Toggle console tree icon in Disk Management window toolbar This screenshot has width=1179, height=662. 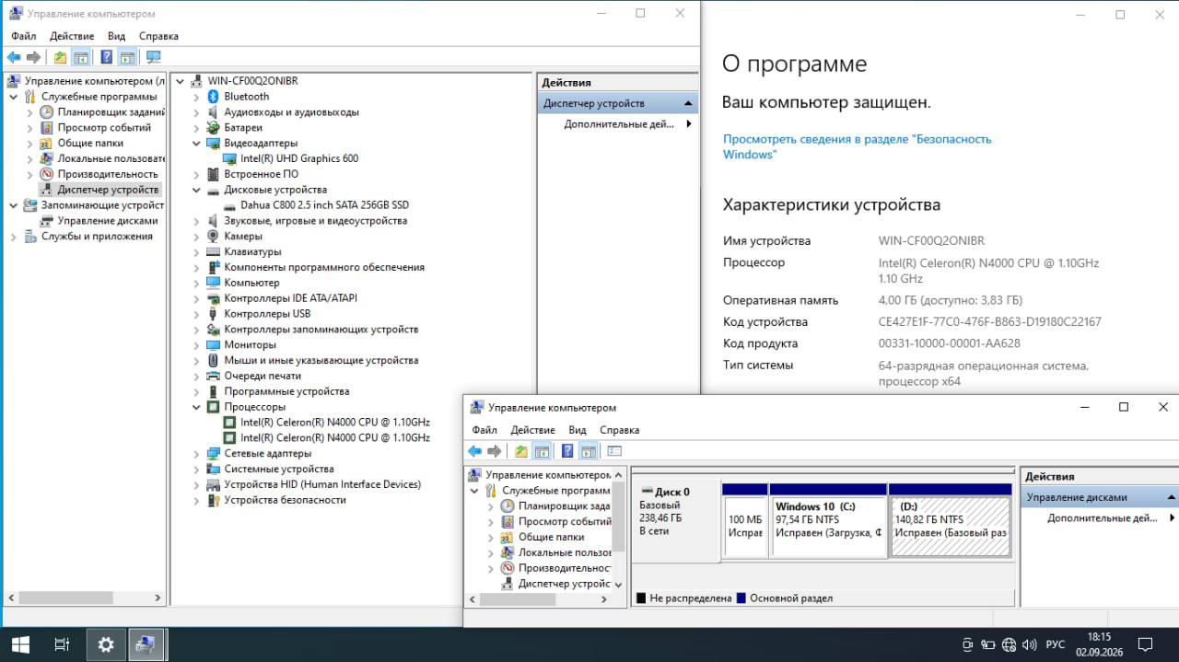point(542,451)
